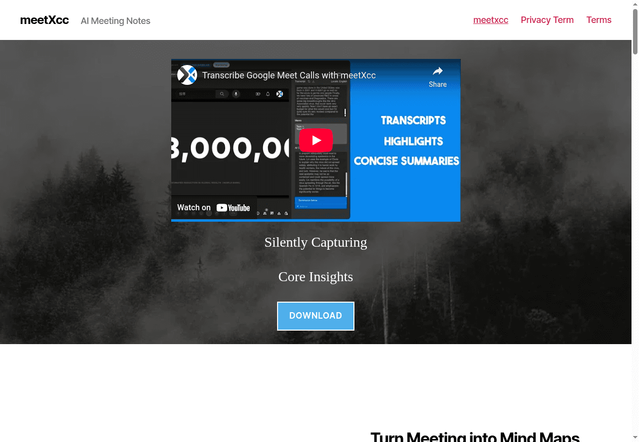This screenshot has height=442, width=639.
Task: Open the Terms navigation link
Action: [599, 20]
